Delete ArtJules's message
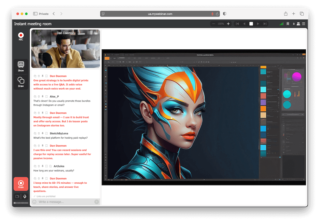Image resolution: width=320 pixels, height=223 pixels. pos(39,166)
